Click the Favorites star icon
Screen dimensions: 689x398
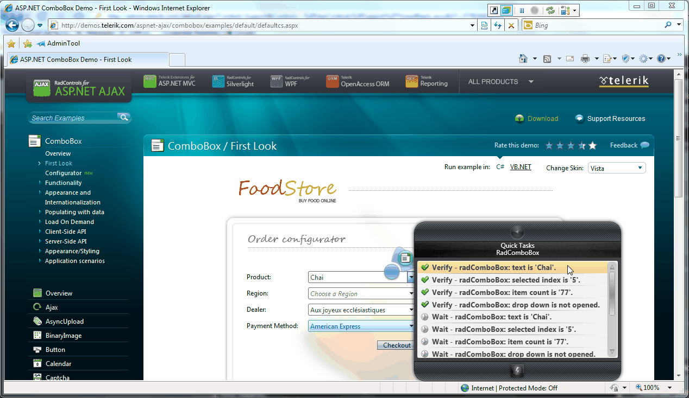tap(11, 43)
